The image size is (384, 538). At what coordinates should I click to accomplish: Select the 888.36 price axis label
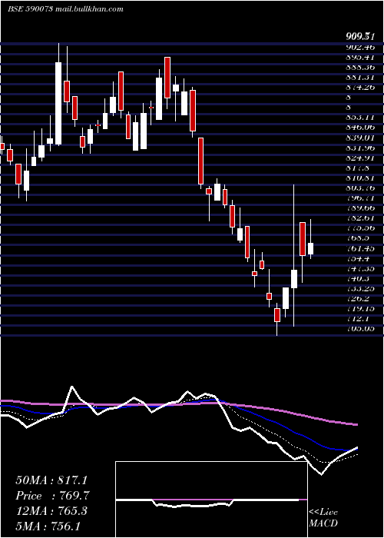(360, 68)
